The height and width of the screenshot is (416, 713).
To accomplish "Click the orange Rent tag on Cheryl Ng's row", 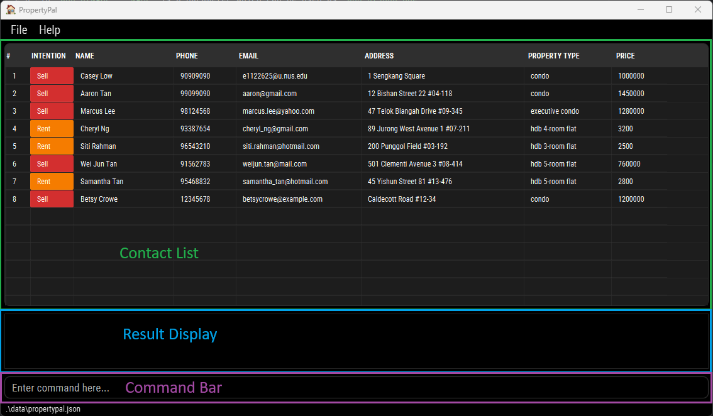I will click(x=52, y=128).
